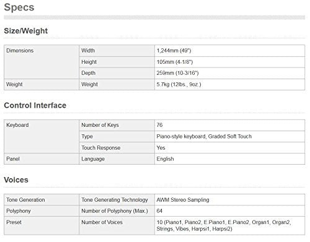
Task: Select the Voices section heading
Action: pos(16,180)
